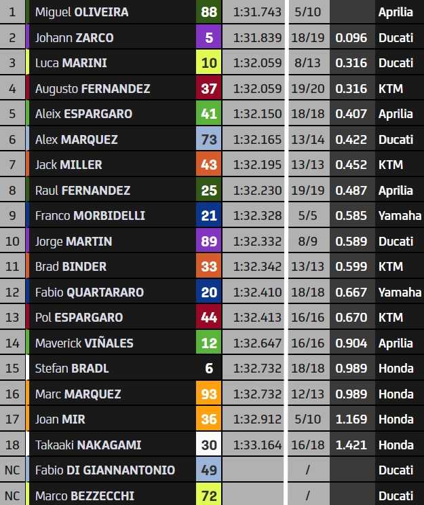Click Marc MARQUEZ rider name
424x505 pixels.
point(78,394)
